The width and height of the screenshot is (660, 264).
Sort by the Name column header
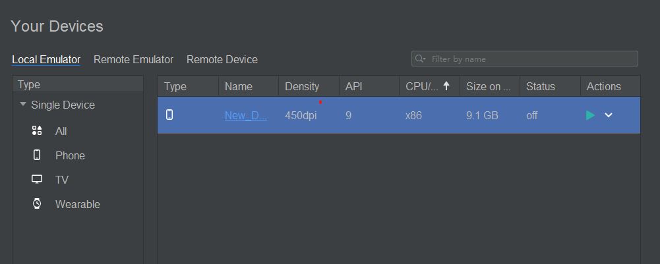249,86
